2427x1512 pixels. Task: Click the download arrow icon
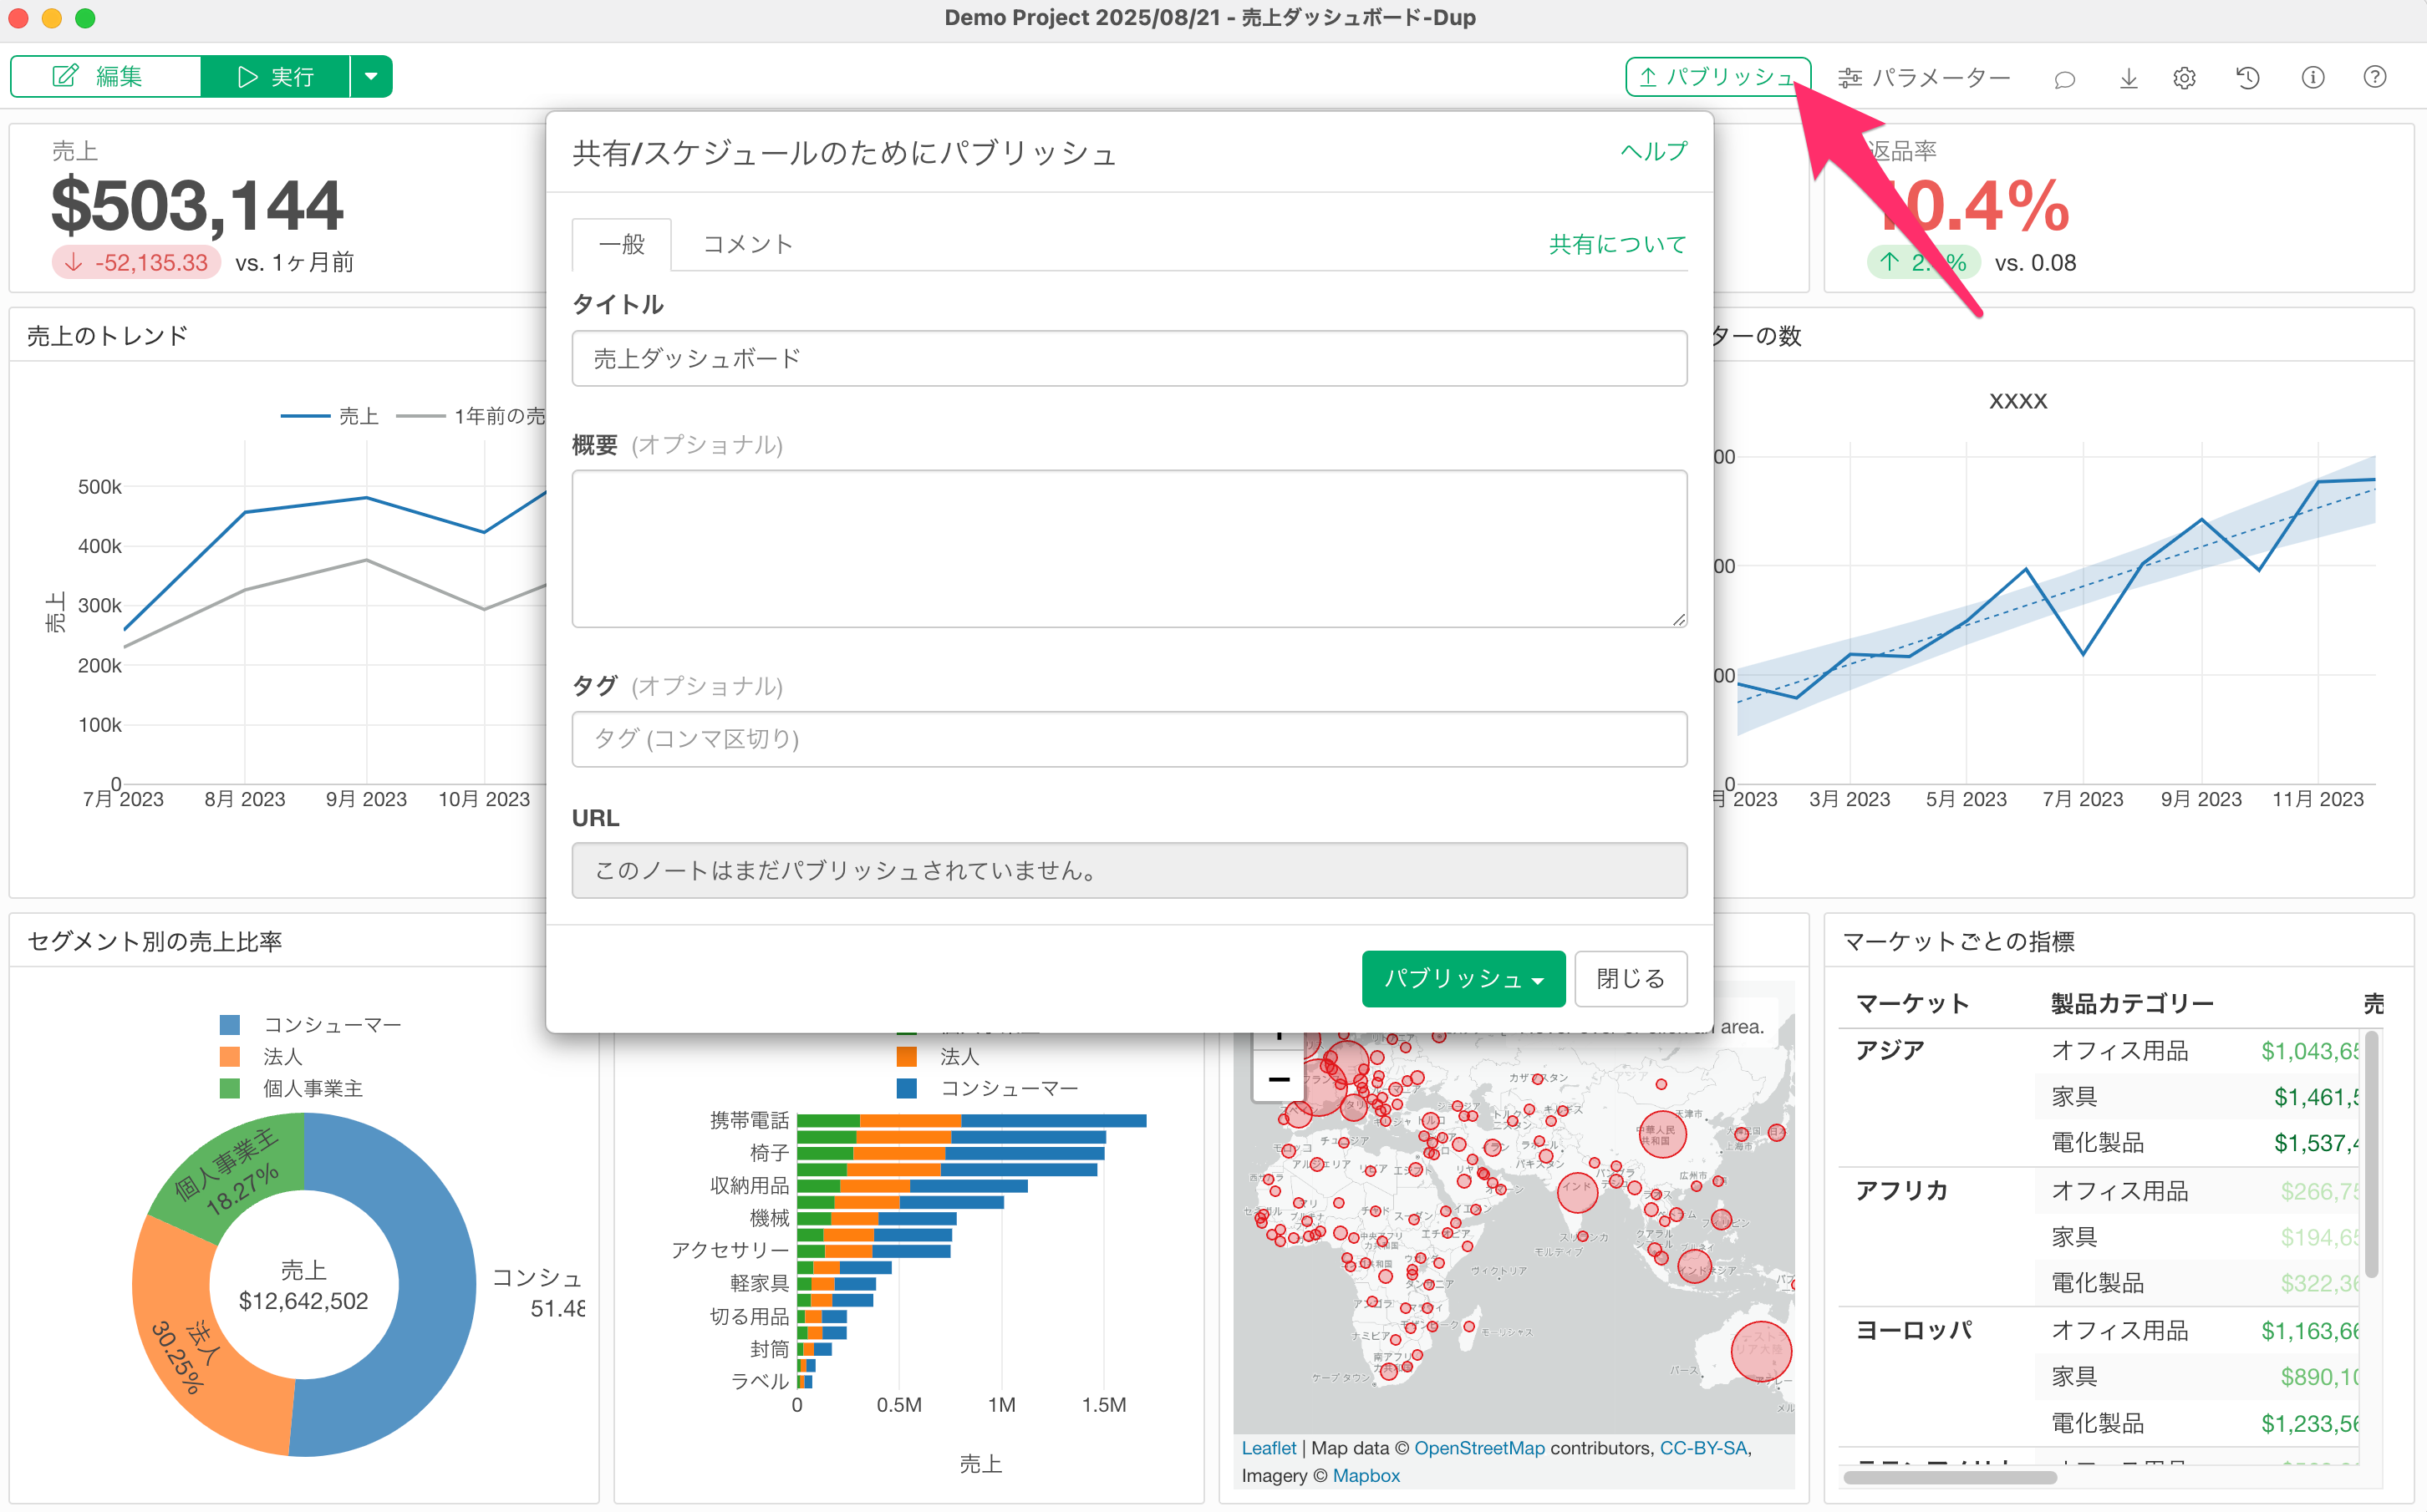[x=2128, y=78]
